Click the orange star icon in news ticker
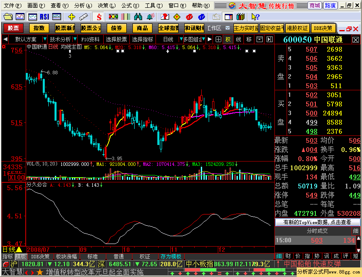The width and height of the screenshot is (362, 277). coord(40,273)
